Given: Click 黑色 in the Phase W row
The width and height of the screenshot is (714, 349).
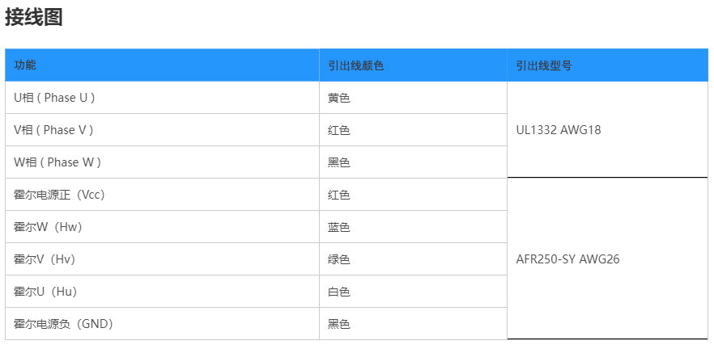Looking at the screenshot, I should 338,162.
